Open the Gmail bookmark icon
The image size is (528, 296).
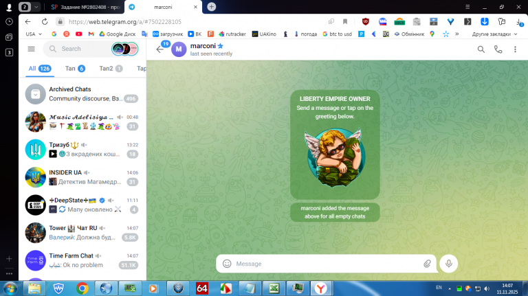click(x=91, y=34)
